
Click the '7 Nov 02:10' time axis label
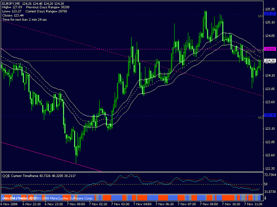pos(98,204)
